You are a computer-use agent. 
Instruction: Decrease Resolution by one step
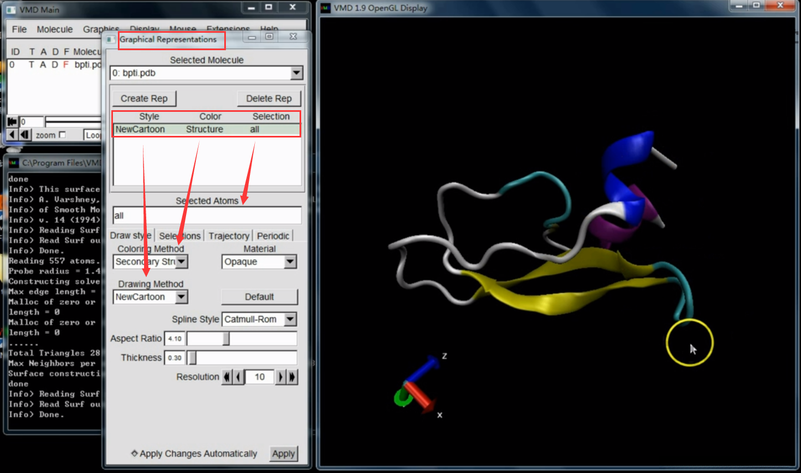click(x=238, y=377)
